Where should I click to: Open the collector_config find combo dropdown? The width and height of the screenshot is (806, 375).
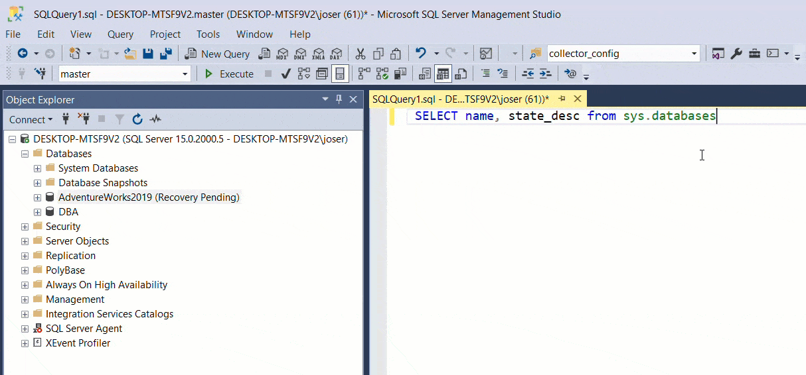(x=694, y=54)
